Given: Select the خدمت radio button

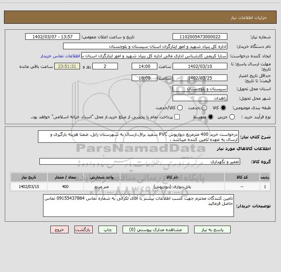Looking at the screenshot, I should click(x=204, y=108).
